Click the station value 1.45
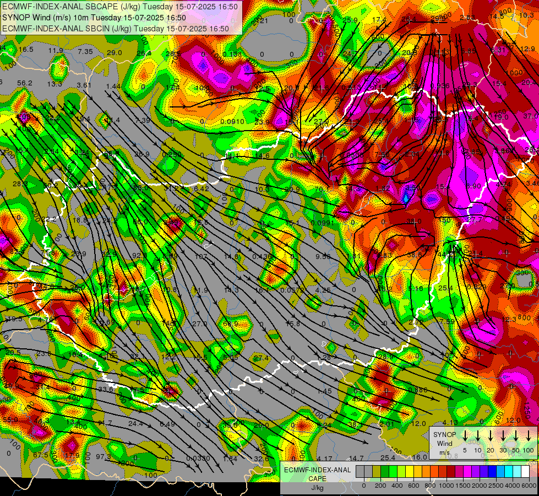Screen dimensions: 539x496 [x=324, y=391]
